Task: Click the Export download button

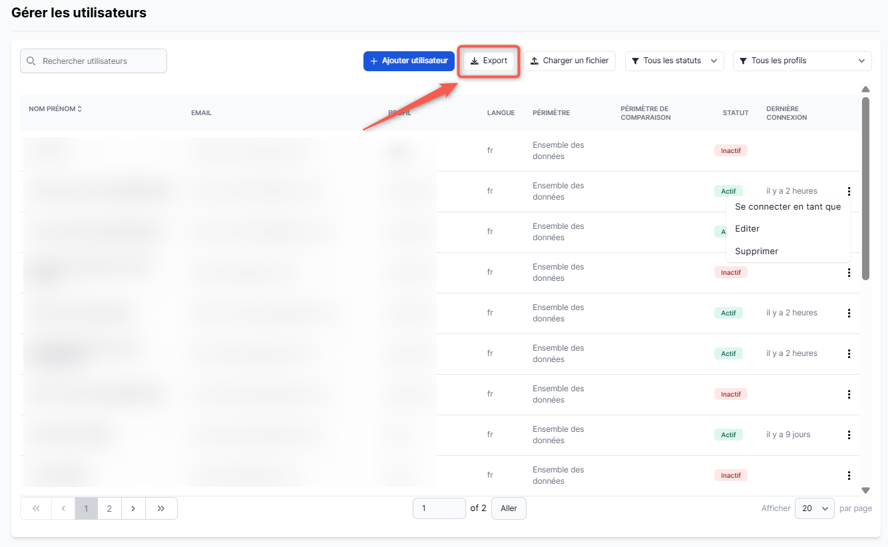Action: point(489,61)
